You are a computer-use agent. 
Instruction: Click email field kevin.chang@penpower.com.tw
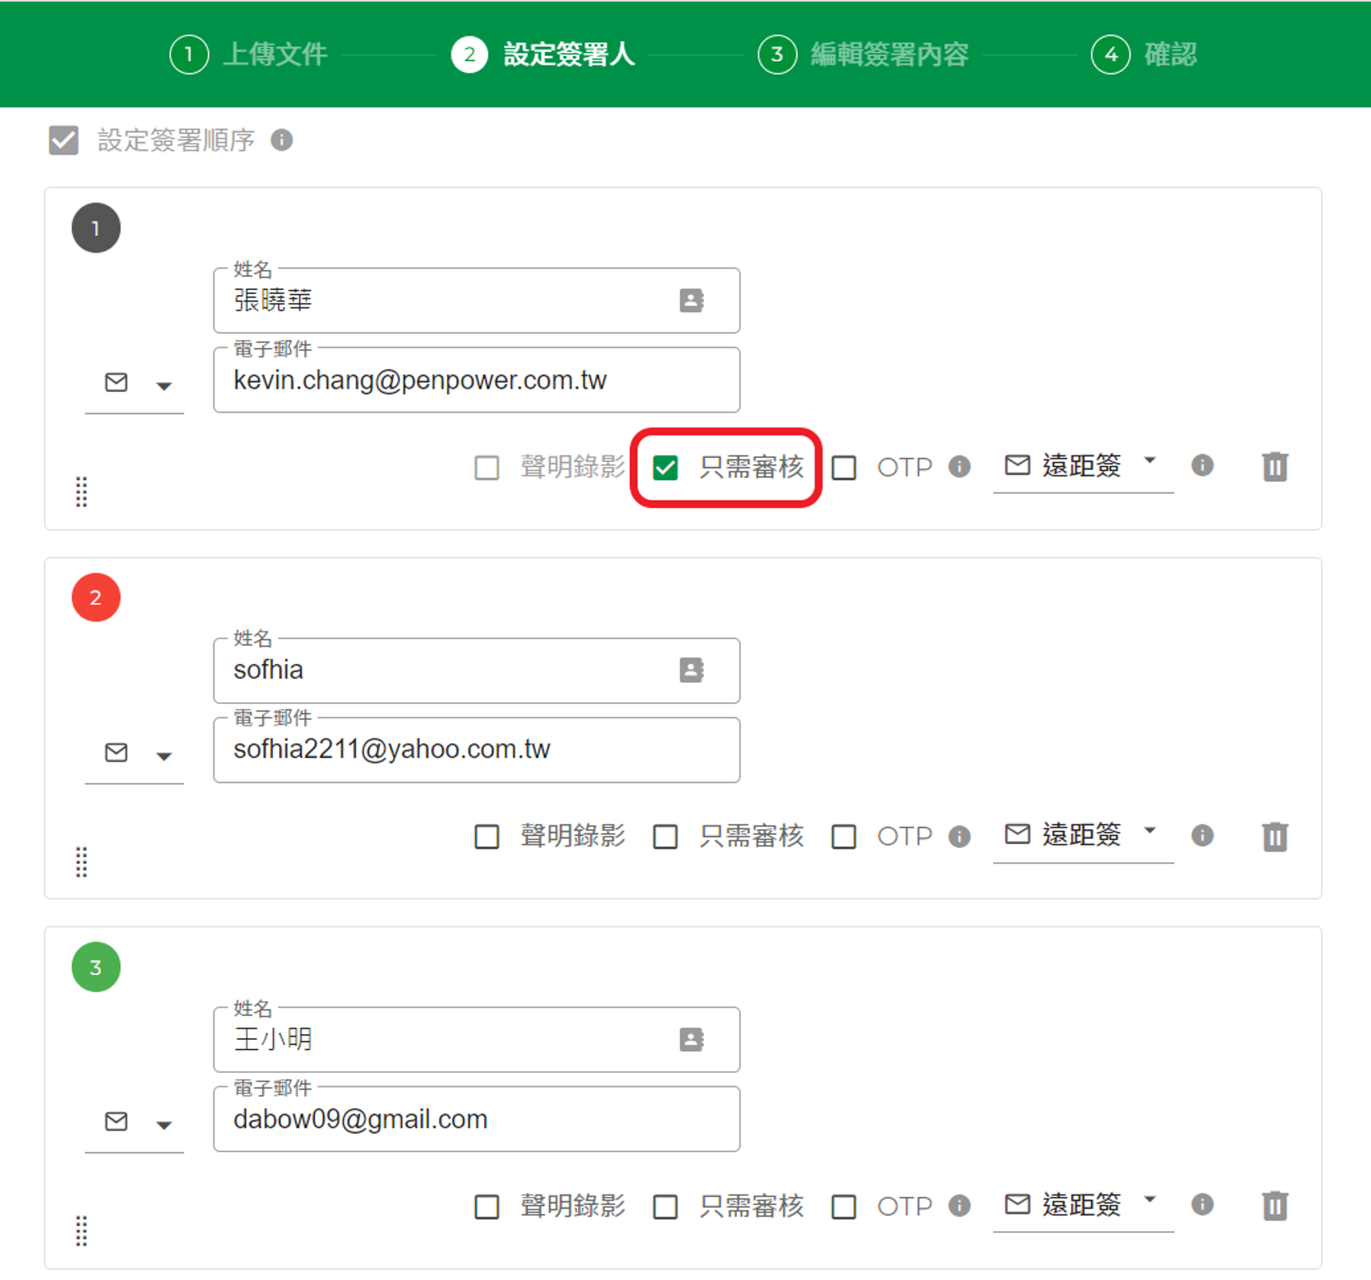[x=476, y=380]
